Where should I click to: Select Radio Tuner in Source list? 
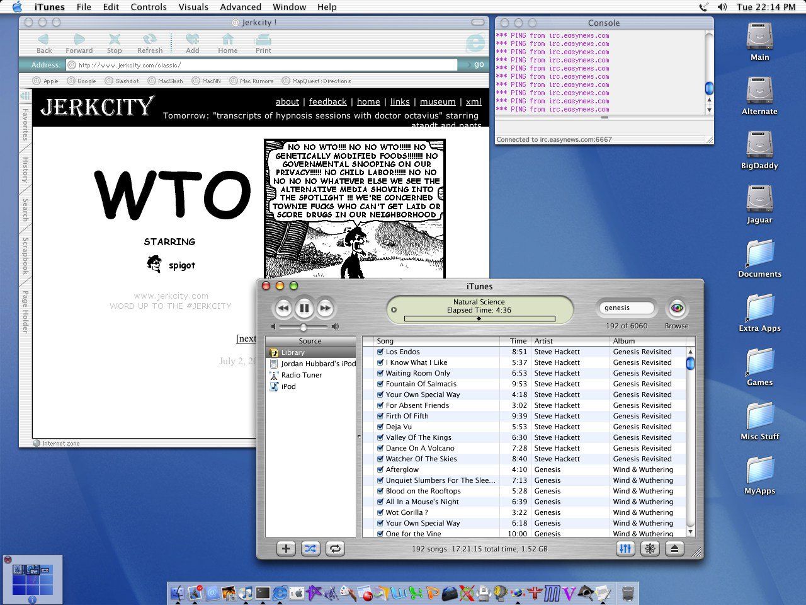point(310,375)
